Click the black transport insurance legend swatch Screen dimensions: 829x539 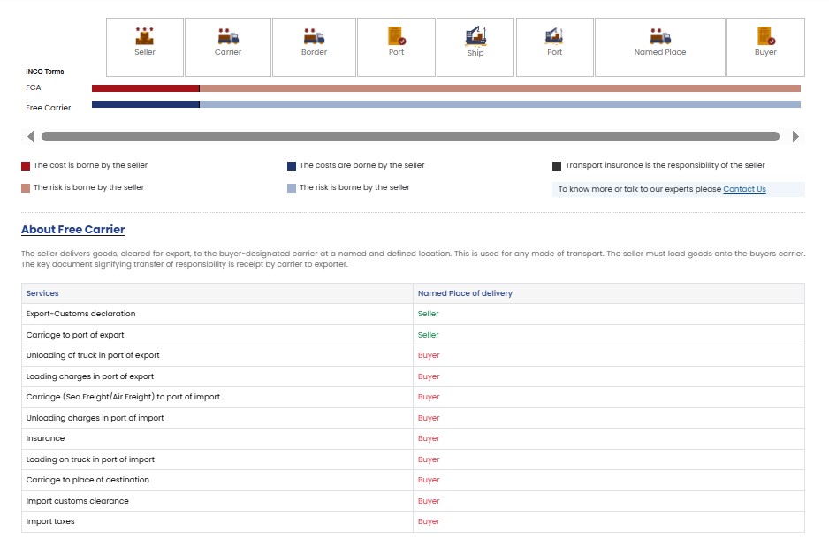pos(557,166)
